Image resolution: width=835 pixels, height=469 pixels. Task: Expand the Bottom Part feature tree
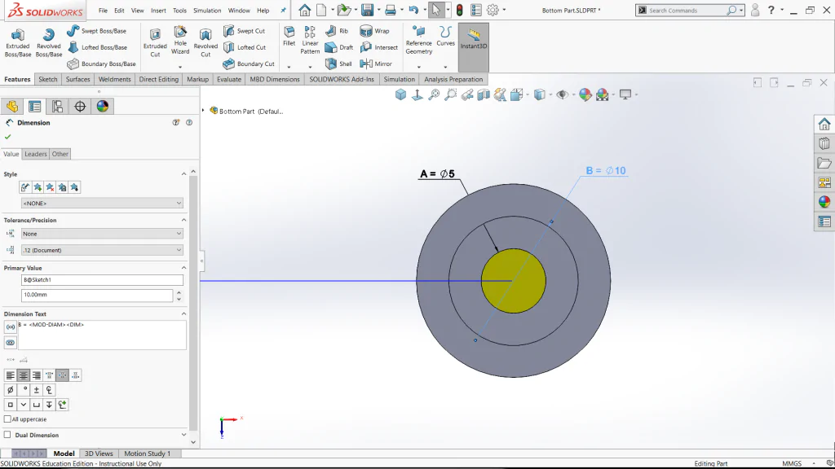[203, 111]
